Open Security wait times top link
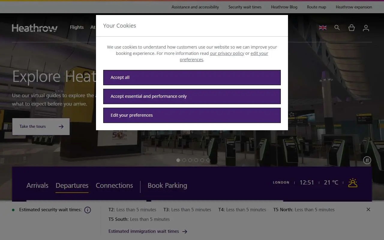The height and width of the screenshot is (240, 384). pyautogui.click(x=245, y=7)
